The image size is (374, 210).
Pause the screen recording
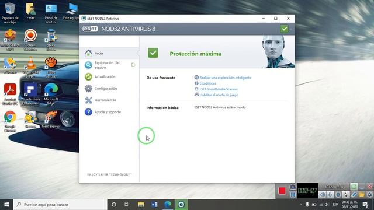tap(293, 195)
